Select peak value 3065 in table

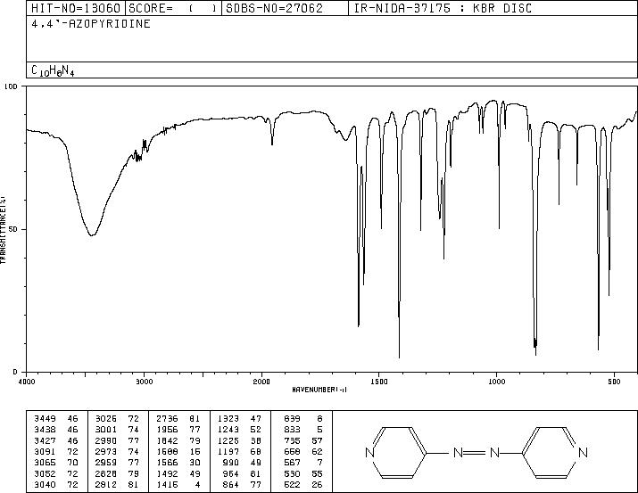pos(45,463)
